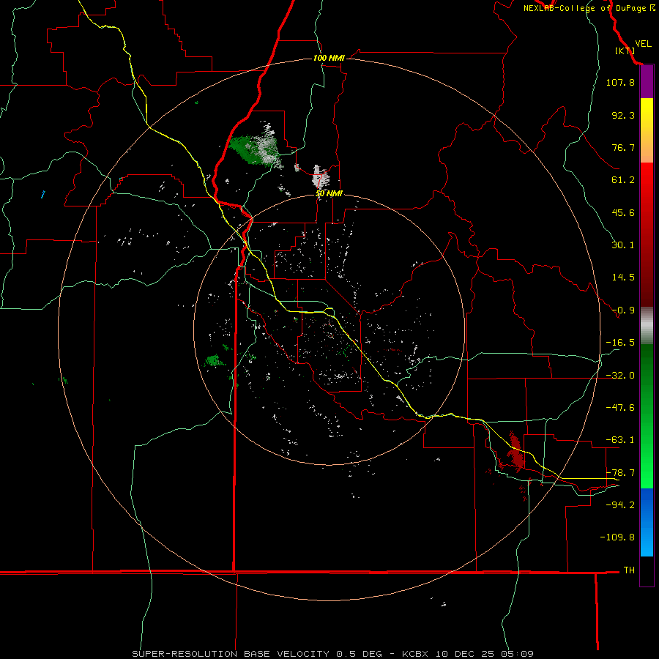Click the green segment of velocity color bar
The height and width of the screenshot is (659, 659).
[x=647, y=416]
